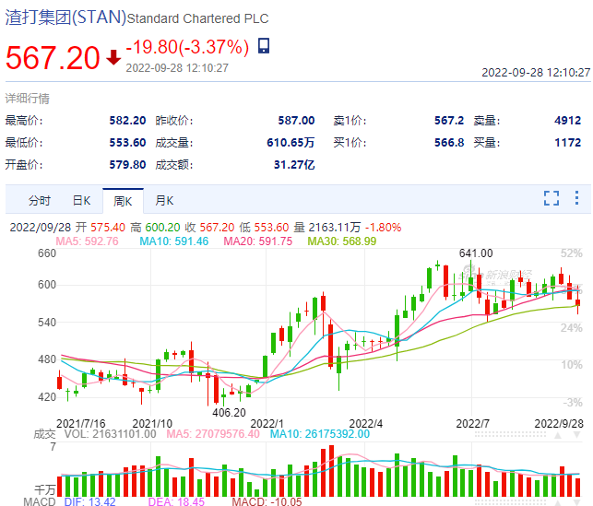The height and width of the screenshot is (506, 593).
Task: Click the VOL: 21631101.00 volume label
Action: click(110, 434)
